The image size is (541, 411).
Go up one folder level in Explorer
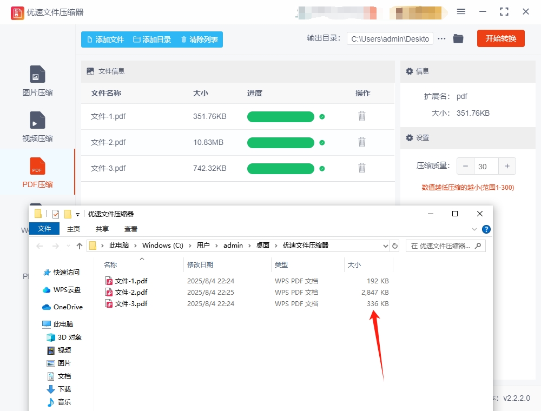[x=80, y=246]
